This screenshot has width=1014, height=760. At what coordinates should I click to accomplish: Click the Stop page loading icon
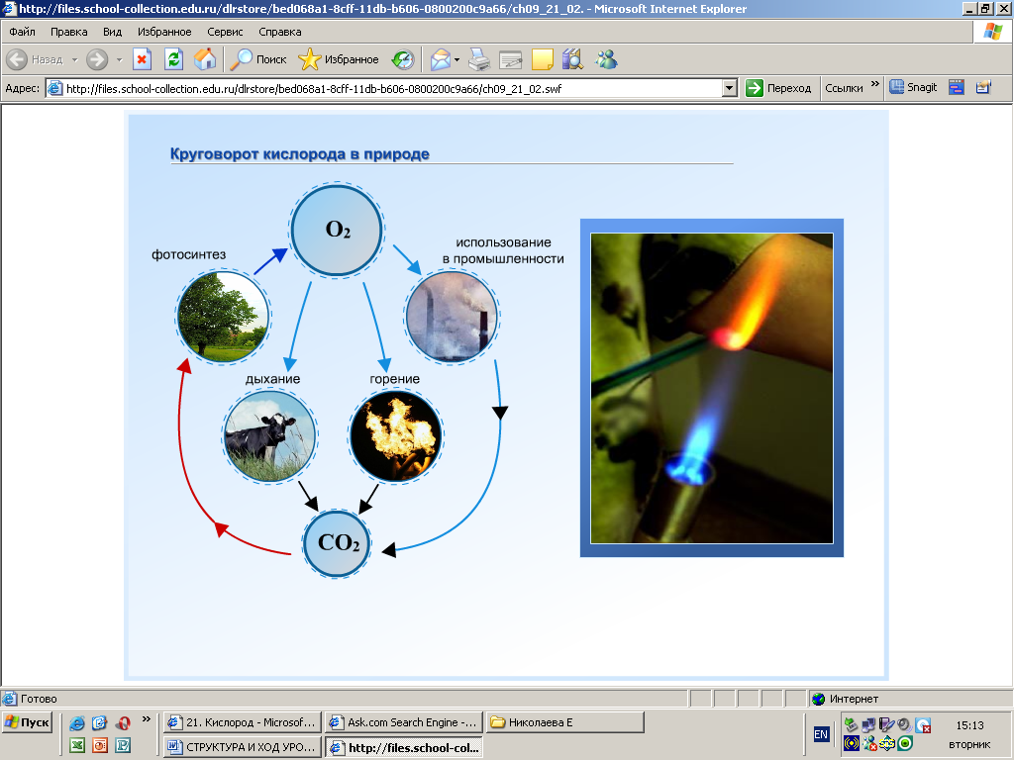point(142,59)
